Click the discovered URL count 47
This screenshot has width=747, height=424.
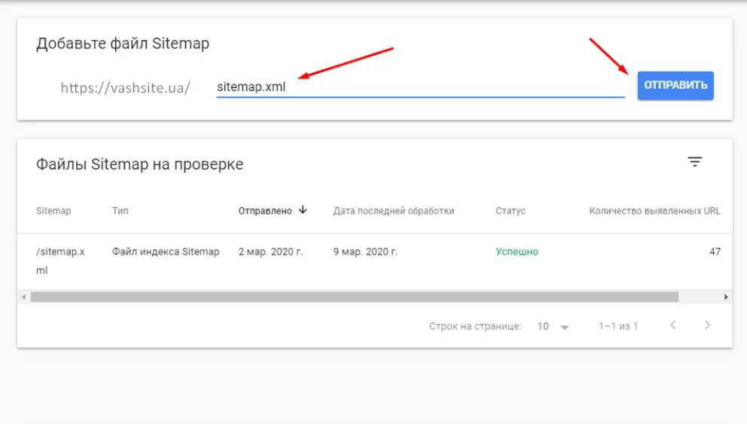pos(715,252)
